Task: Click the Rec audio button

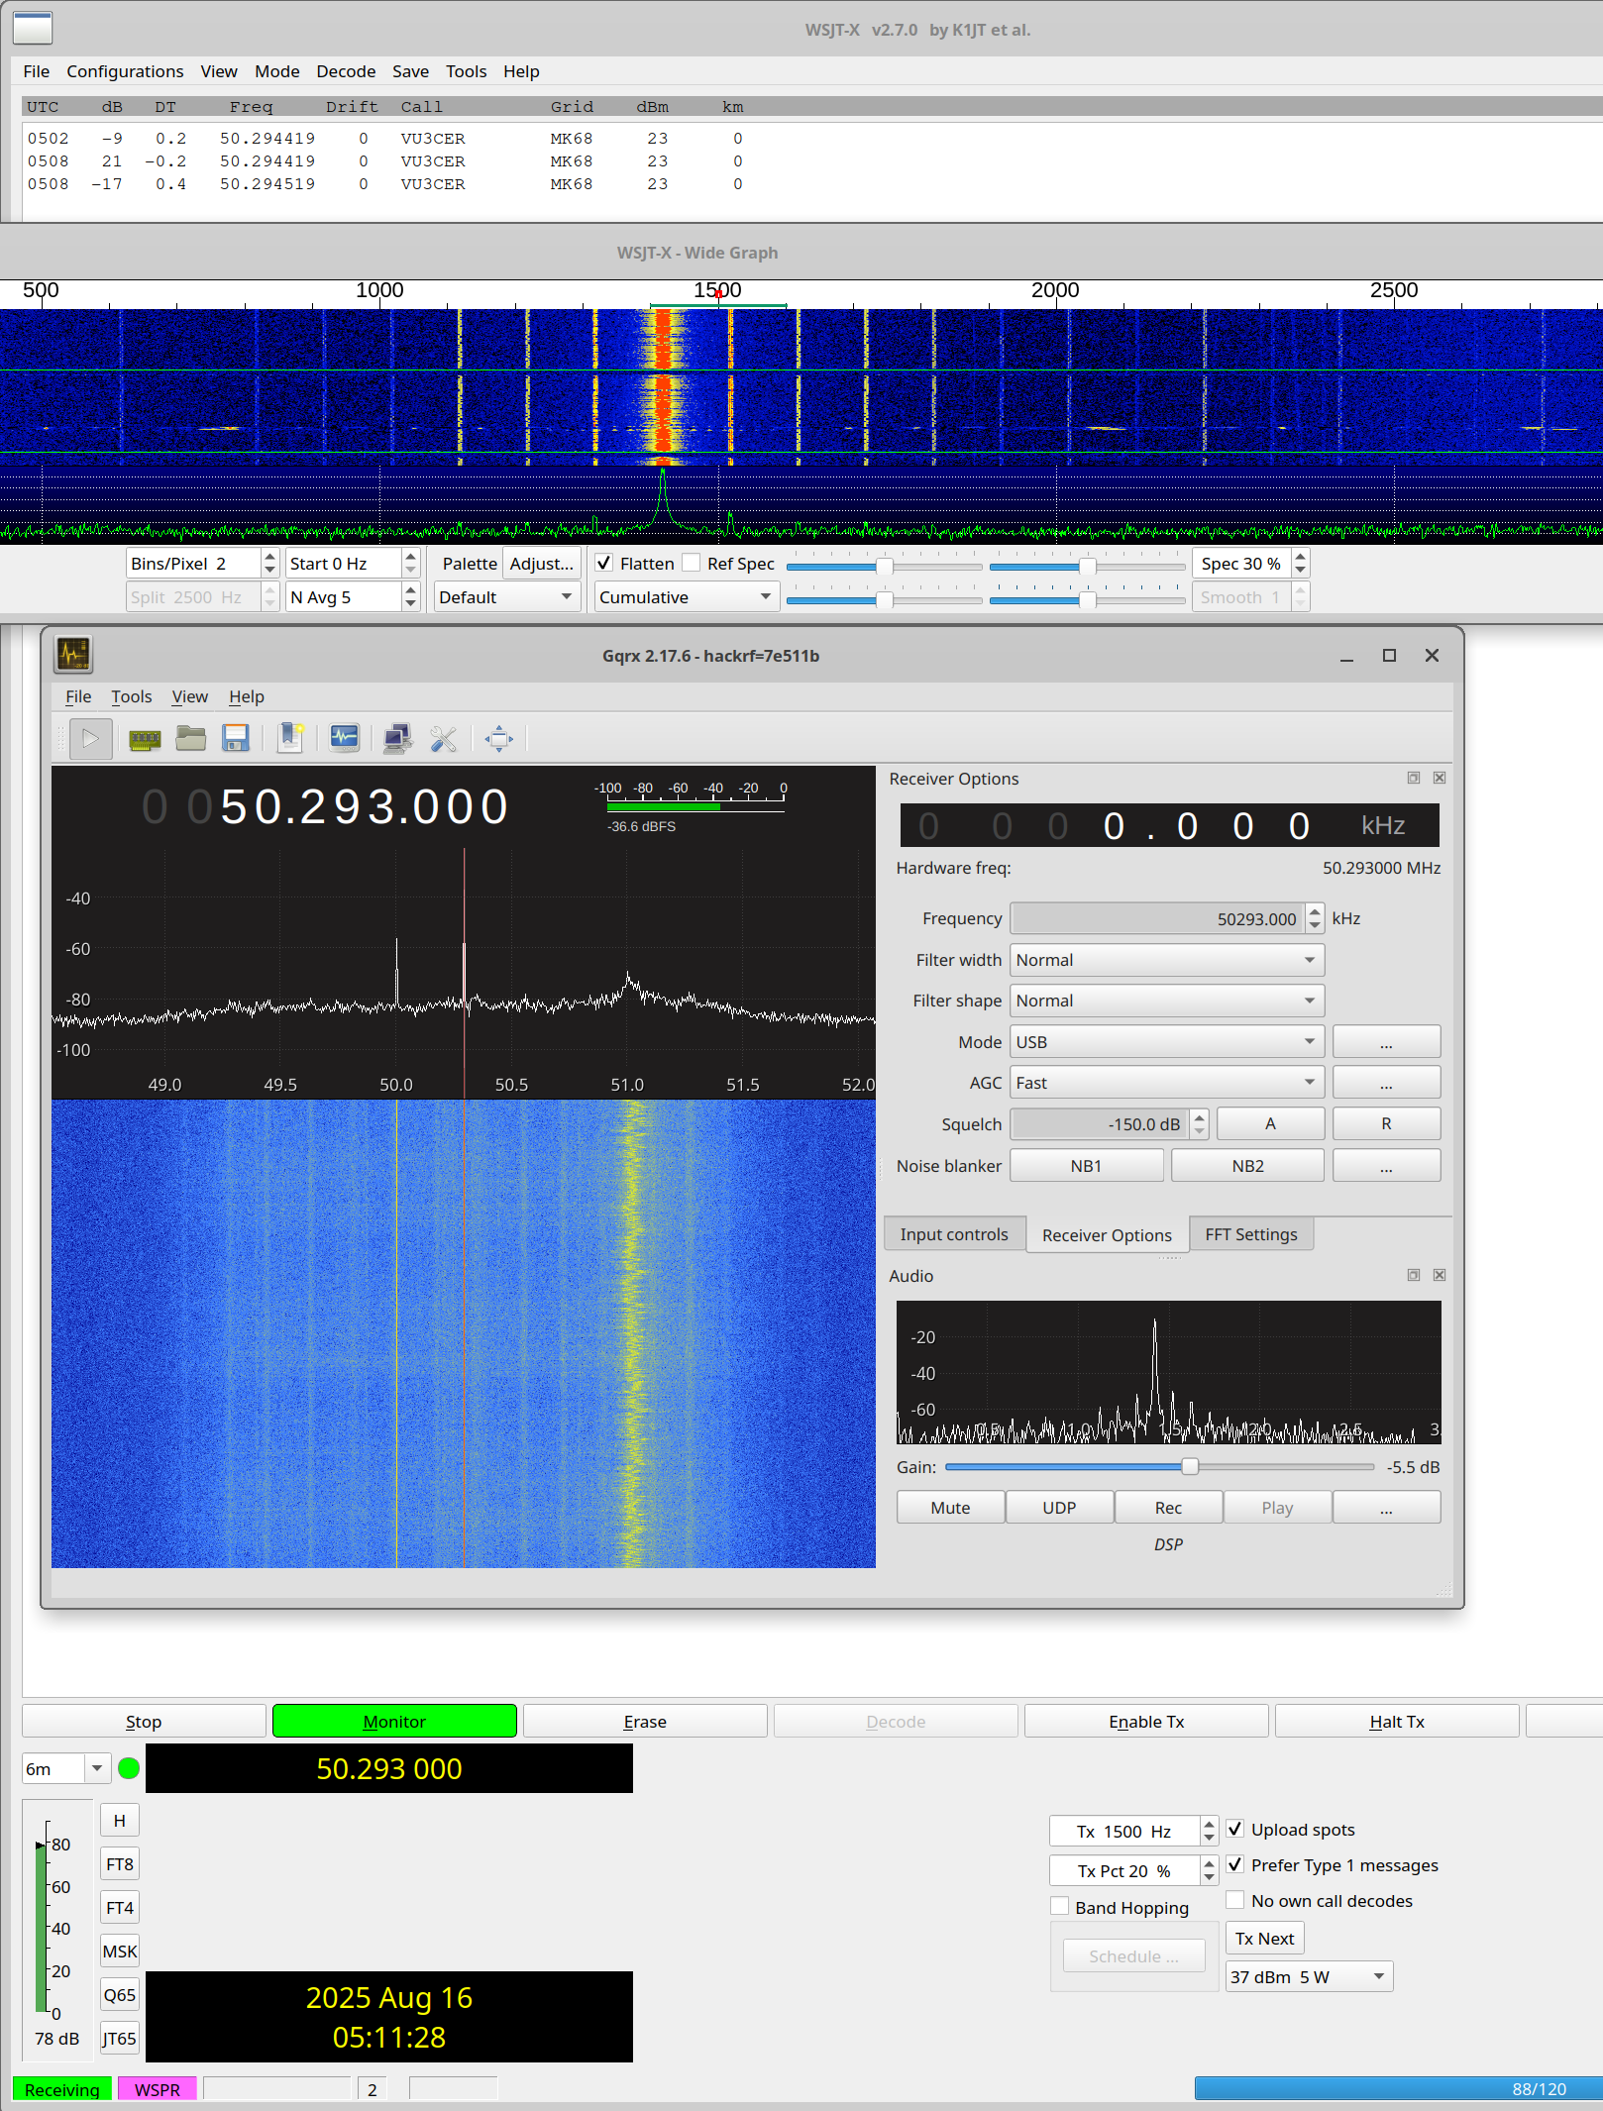Action: click(x=1168, y=1508)
